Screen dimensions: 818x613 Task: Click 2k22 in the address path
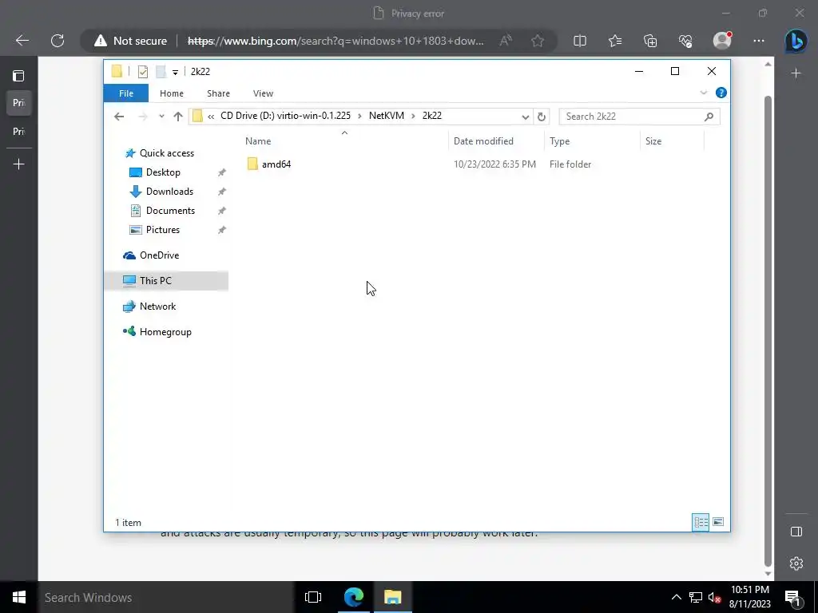click(432, 116)
